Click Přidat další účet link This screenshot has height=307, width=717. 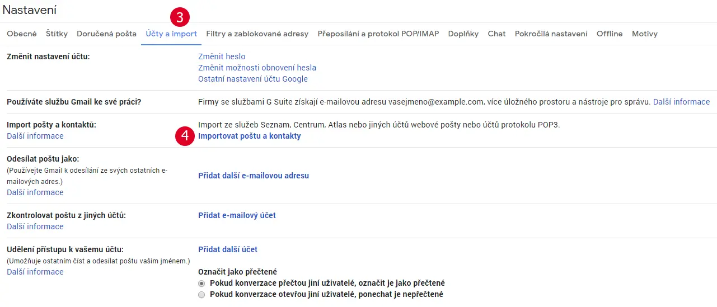click(x=228, y=249)
